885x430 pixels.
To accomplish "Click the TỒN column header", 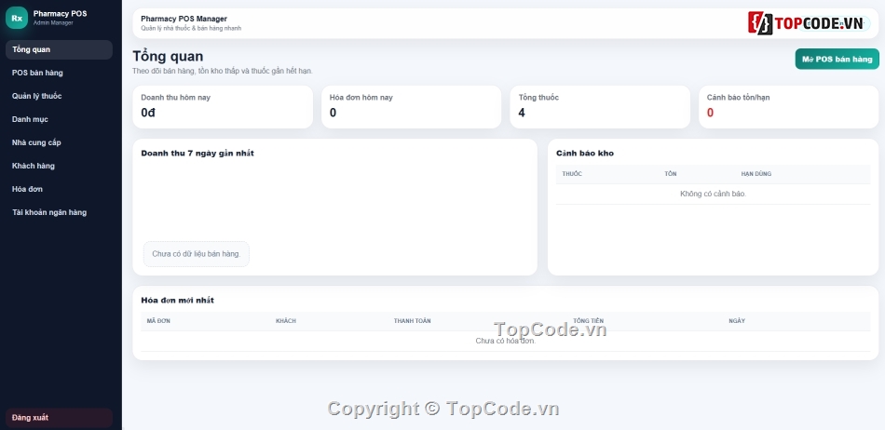I will [x=671, y=173].
